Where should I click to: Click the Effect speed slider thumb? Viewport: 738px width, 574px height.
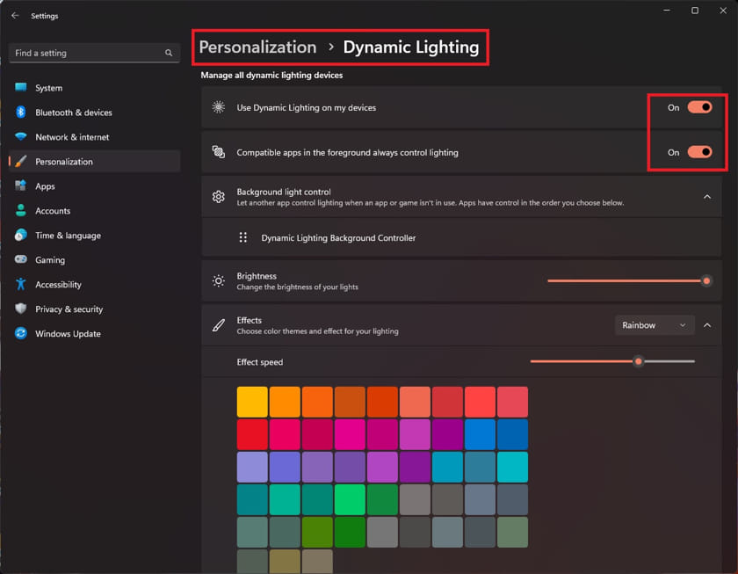pos(638,361)
